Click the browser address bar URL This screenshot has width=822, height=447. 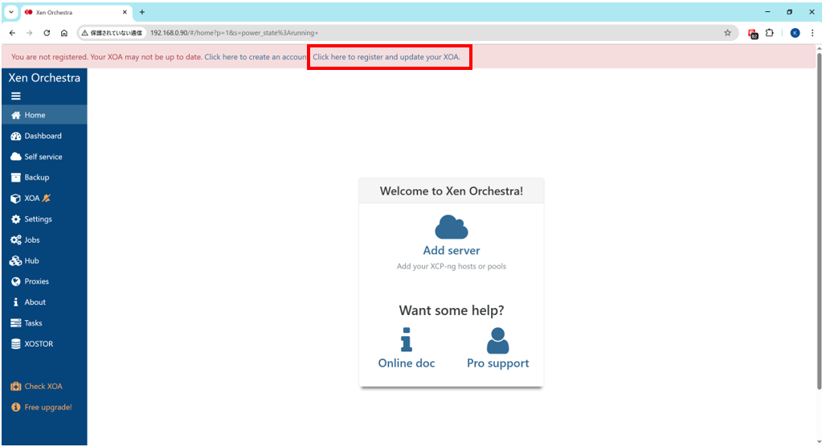pyautogui.click(x=321, y=33)
